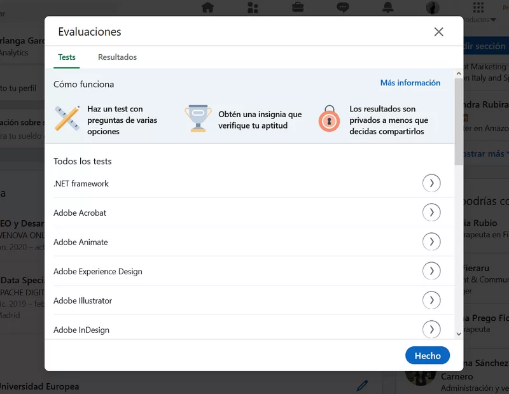This screenshot has height=394, width=509.
Task: Click the Evaluaciones dialog title
Action: tap(90, 32)
